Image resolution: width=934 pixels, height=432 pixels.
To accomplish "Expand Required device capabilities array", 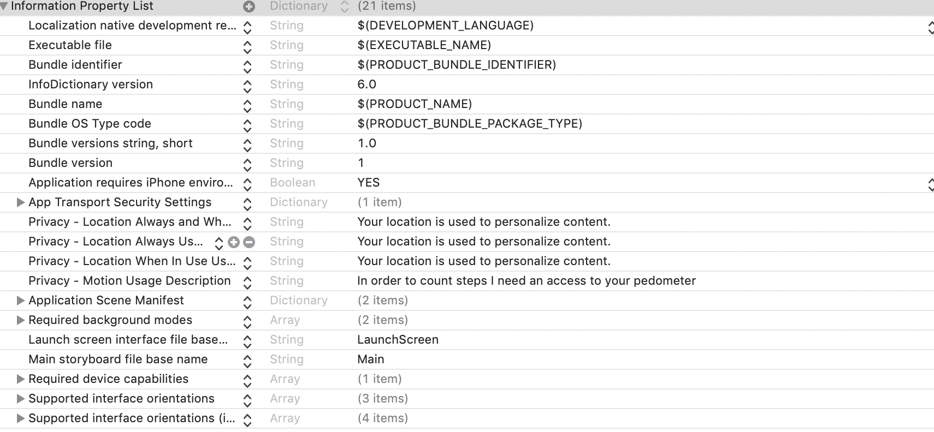I will point(21,379).
